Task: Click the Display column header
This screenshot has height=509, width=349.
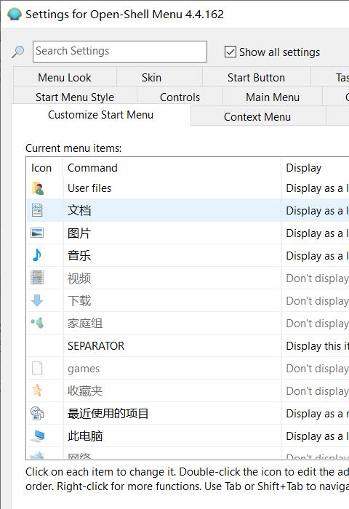Action: click(315, 168)
